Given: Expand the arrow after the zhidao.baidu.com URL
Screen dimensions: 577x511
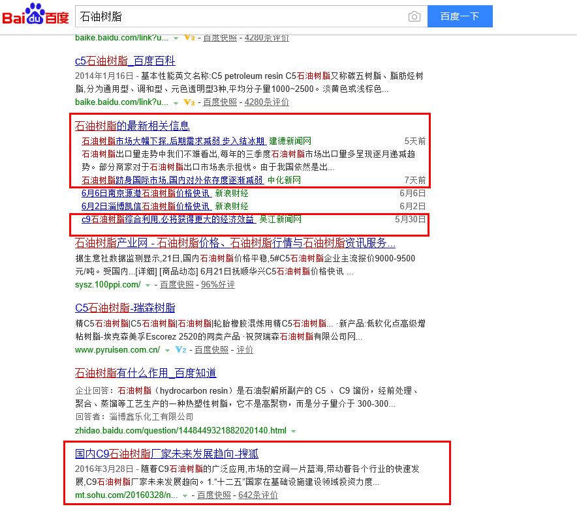Looking at the screenshot, I should pos(293,431).
